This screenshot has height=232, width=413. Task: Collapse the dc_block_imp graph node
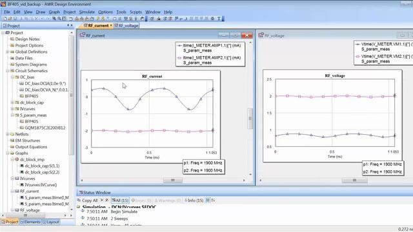pos(12,159)
